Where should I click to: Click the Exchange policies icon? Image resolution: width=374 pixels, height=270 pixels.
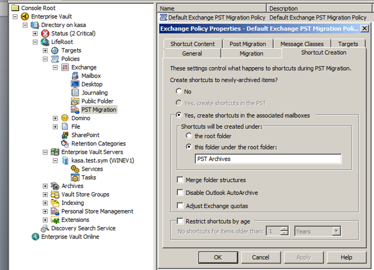click(65, 67)
